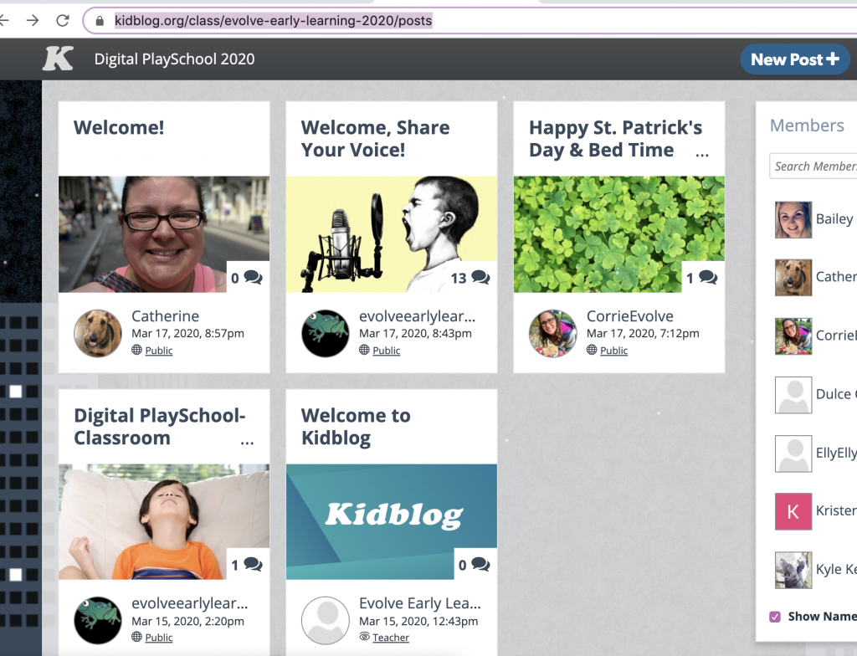Expand Digital PlaySchool-Classroom title ellipsis
This screenshot has height=656, width=857.
246,440
